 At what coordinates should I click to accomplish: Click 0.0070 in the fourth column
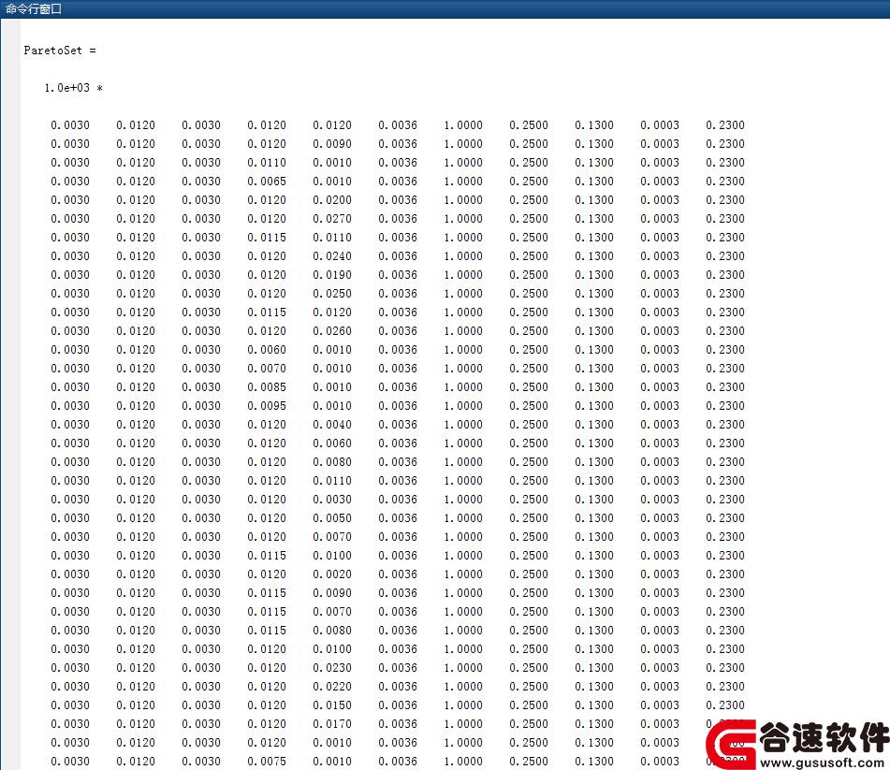pos(267,369)
